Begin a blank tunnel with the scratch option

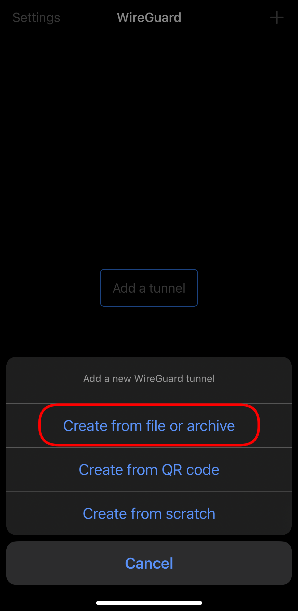click(x=149, y=513)
